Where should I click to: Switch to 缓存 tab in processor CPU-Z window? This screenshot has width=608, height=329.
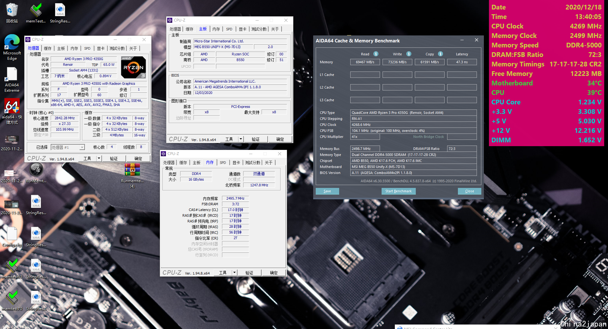47,48
